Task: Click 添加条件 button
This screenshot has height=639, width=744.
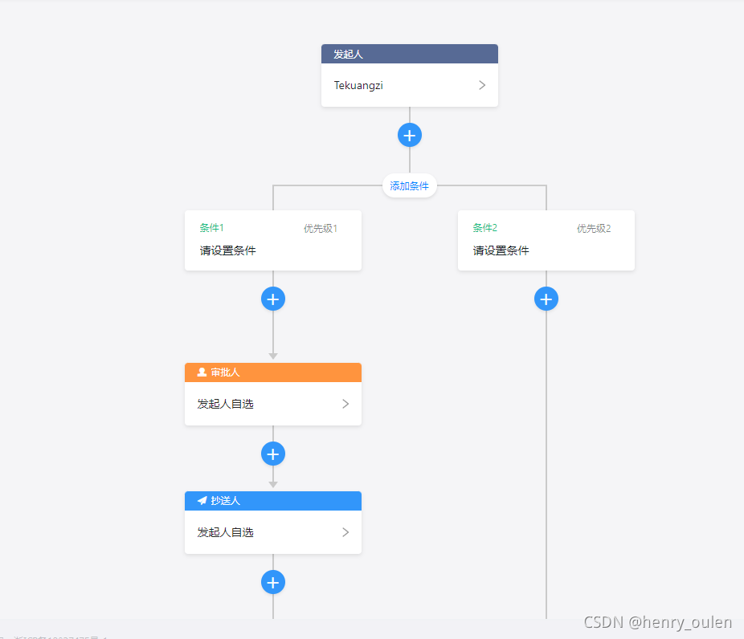Action: click(x=410, y=186)
